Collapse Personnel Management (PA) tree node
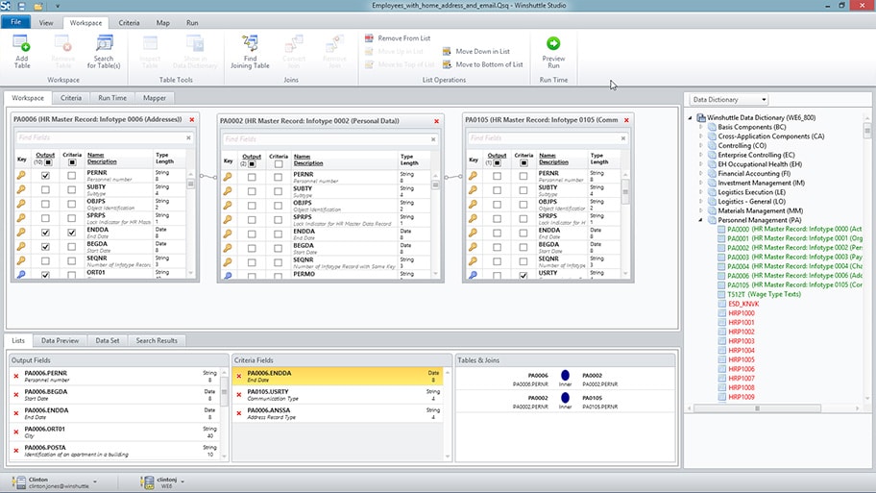 coord(701,220)
